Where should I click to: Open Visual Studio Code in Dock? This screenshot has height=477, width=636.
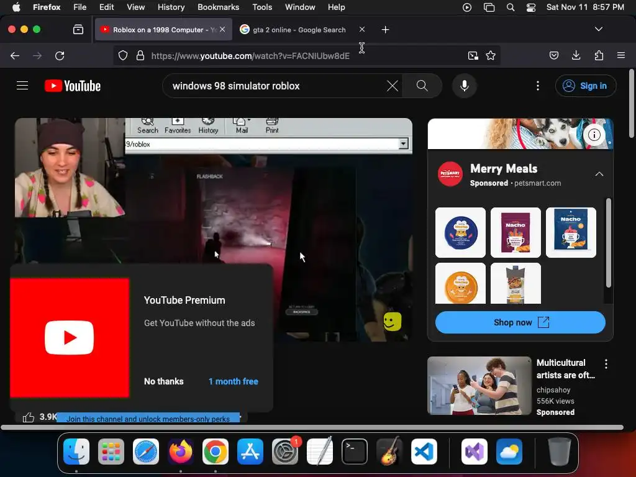coord(424,452)
